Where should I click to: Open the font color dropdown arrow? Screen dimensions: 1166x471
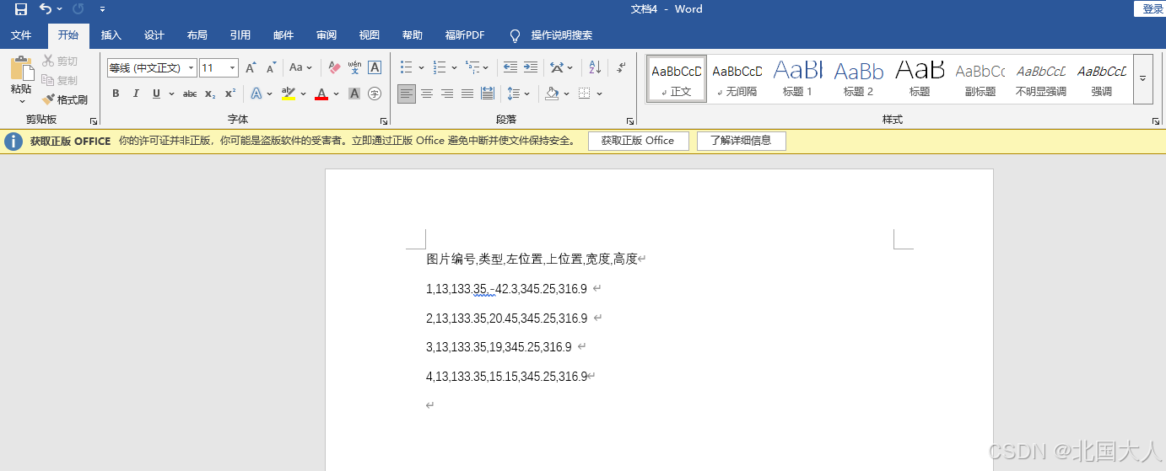click(x=336, y=94)
